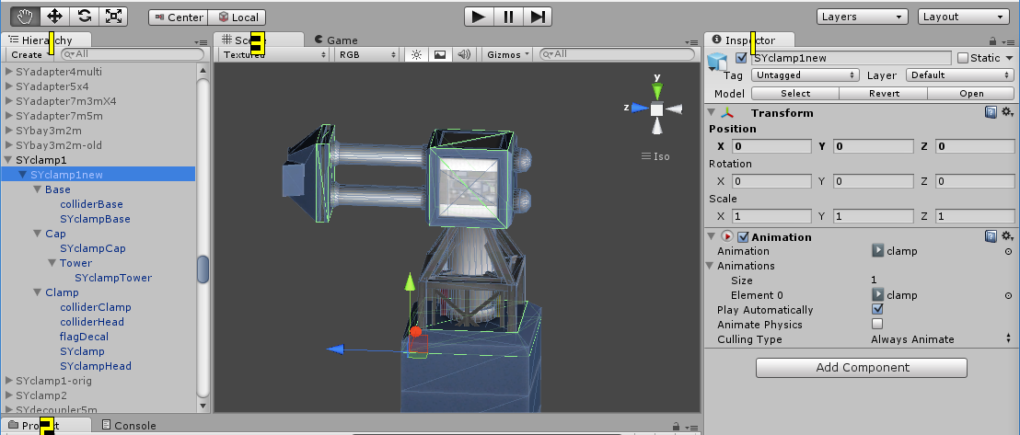Select SYclampHead object
Image resolution: width=1020 pixels, height=435 pixels.
96,366
